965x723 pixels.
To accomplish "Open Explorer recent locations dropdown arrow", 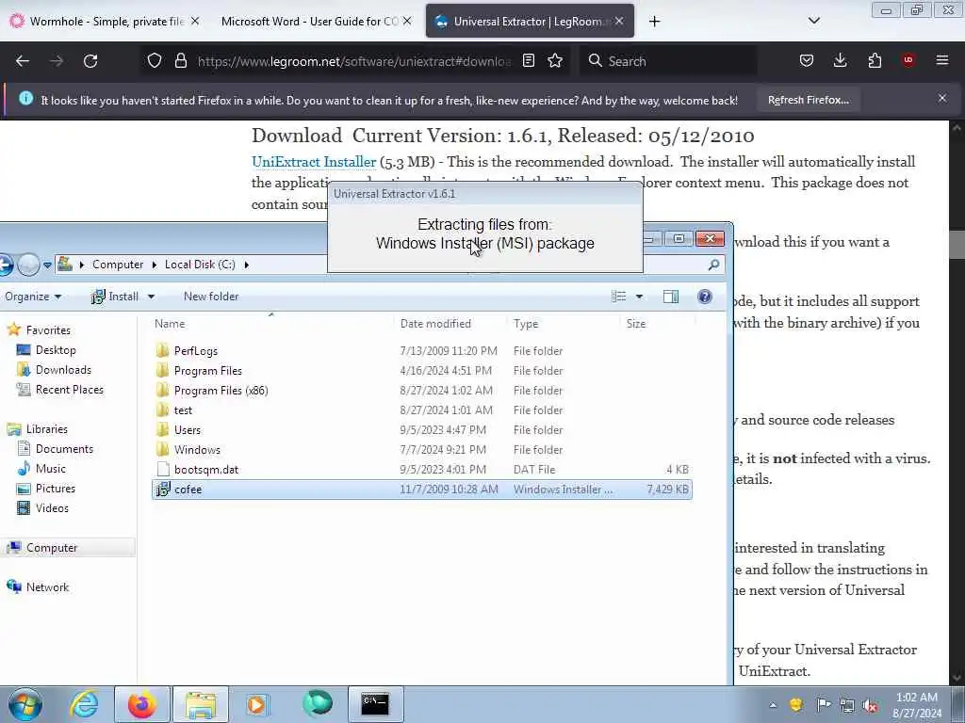I will tap(47, 265).
